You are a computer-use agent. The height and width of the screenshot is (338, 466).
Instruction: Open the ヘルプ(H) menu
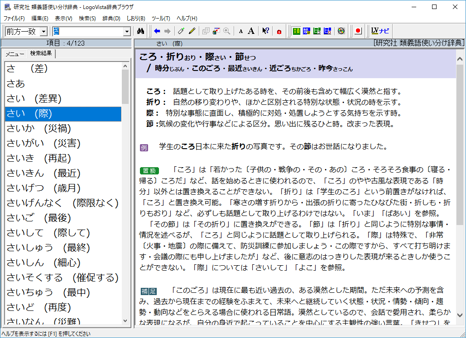[187, 19]
